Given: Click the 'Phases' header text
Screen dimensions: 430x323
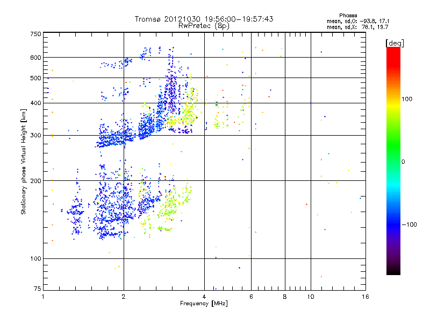Looking at the screenshot, I should [x=348, y=16].
